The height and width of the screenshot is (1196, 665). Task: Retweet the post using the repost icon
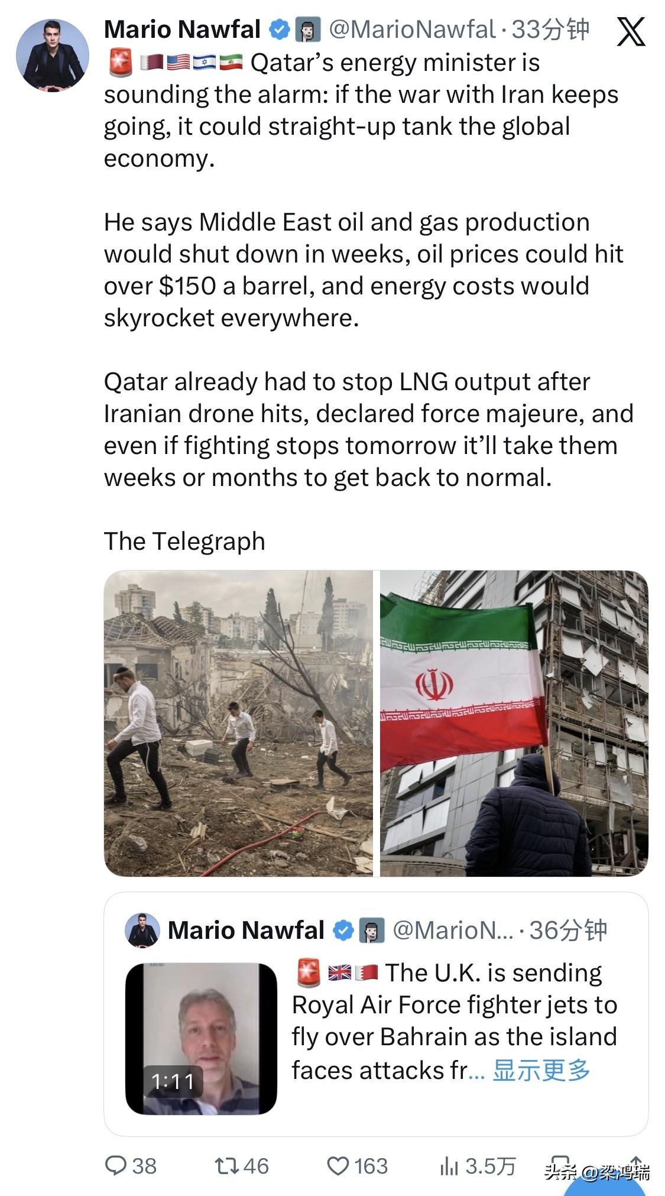click(226, 1165)
